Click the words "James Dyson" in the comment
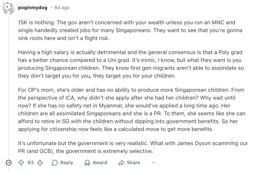The width and height of the screenshot is (255, 171). pos(192,143)
